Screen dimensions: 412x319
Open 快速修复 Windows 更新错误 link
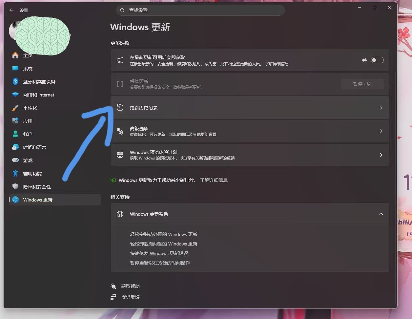click(159, 253)
